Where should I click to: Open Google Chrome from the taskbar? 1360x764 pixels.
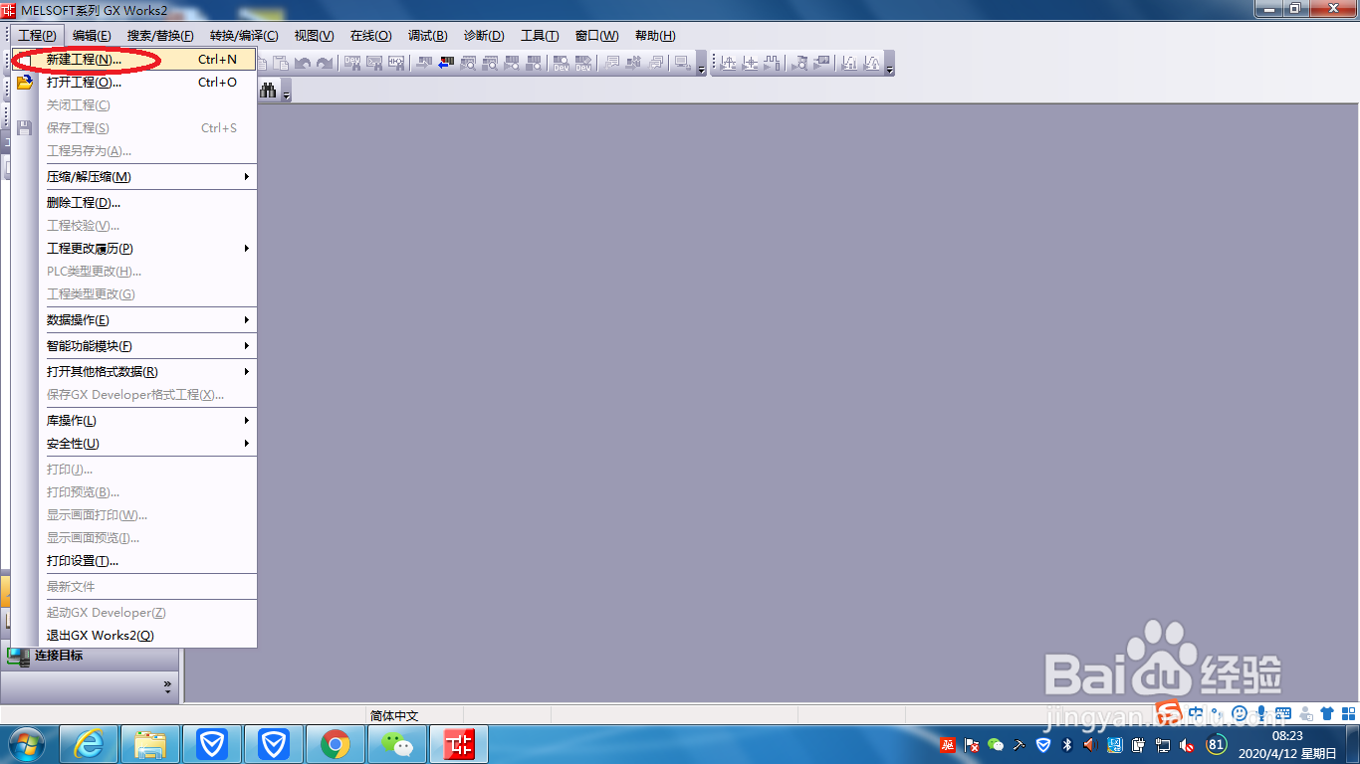tap(336, 744)
